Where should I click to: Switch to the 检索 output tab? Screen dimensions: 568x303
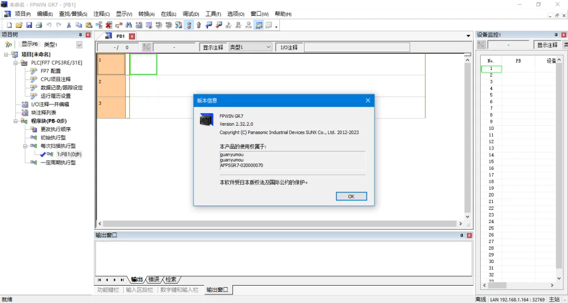[x=171, y=279]
